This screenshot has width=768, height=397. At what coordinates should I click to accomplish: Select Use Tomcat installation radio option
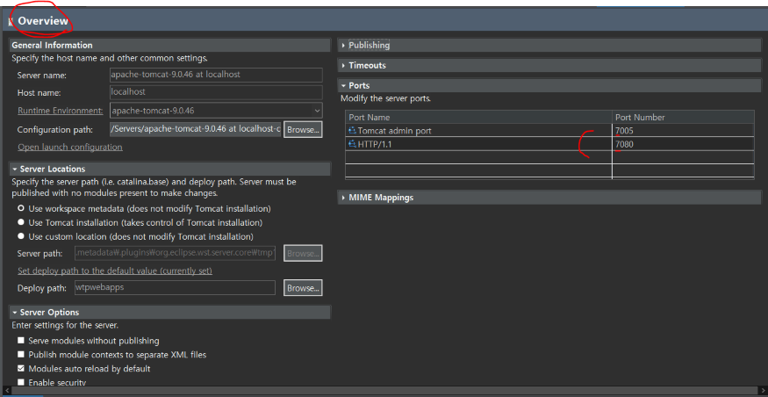click(20, 222)
